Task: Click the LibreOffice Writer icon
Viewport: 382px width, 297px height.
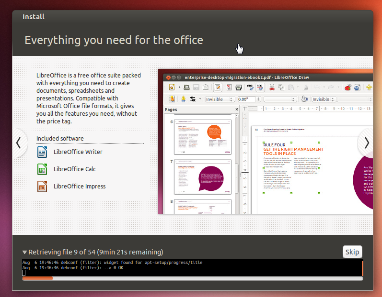Action: tap(42, 152)
